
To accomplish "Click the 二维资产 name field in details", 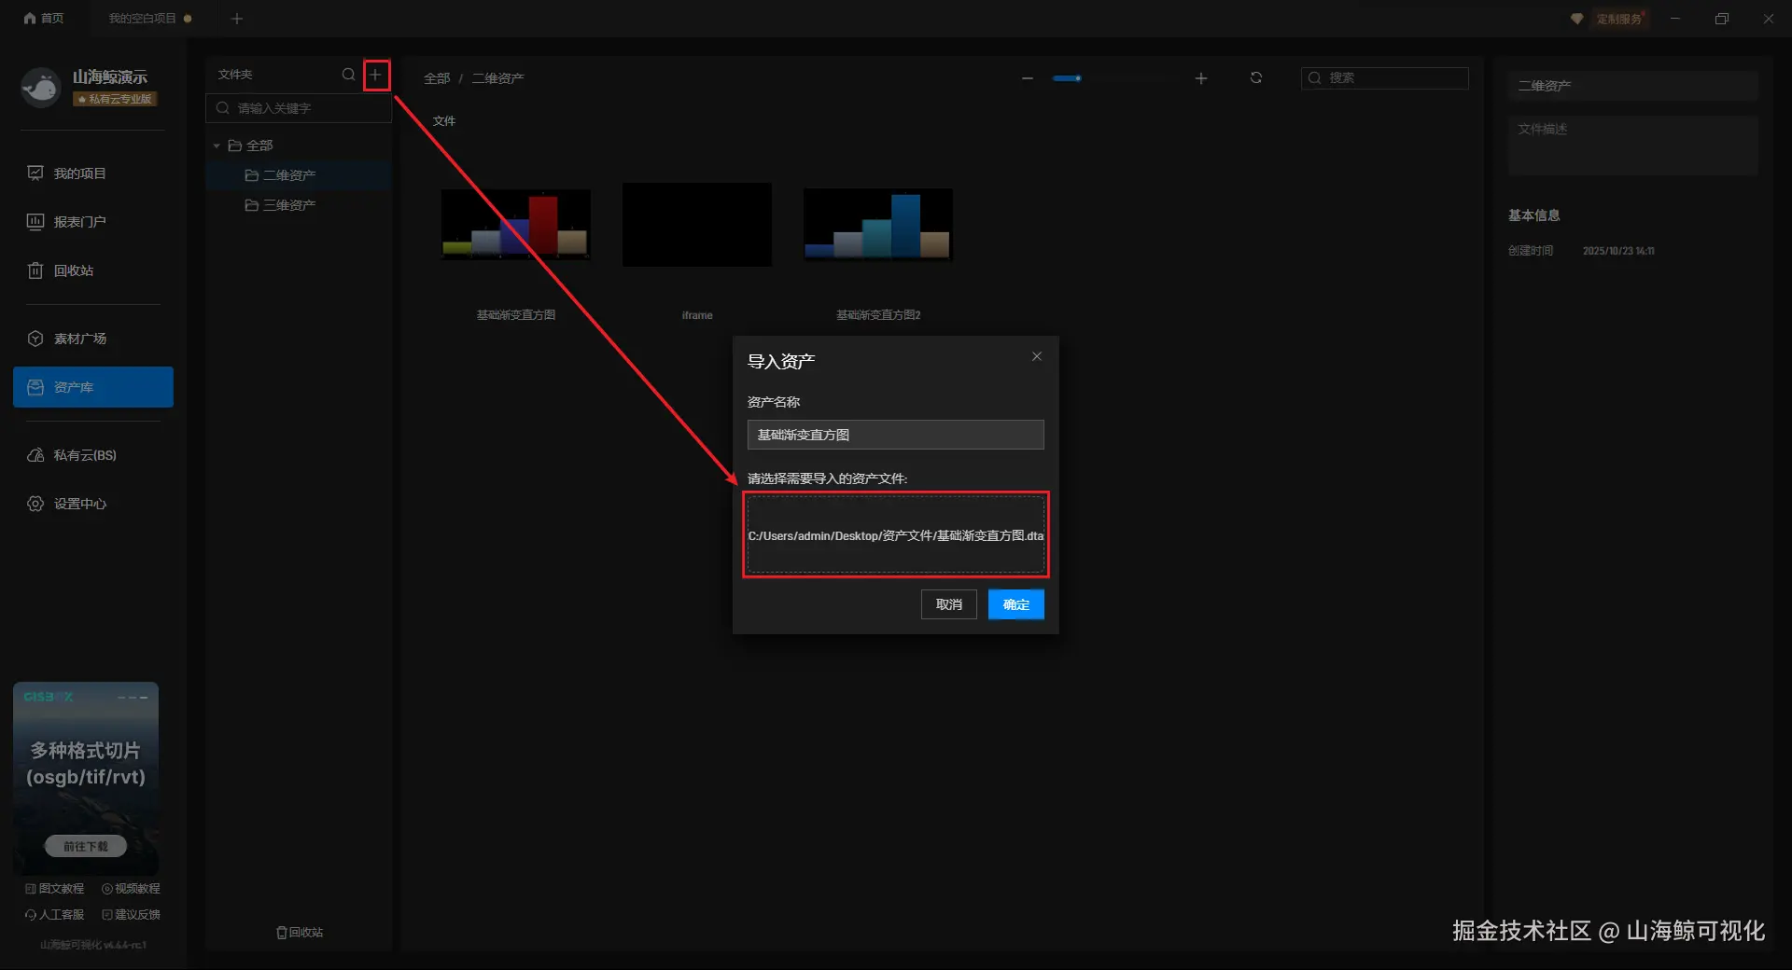I will (1633, 86).
